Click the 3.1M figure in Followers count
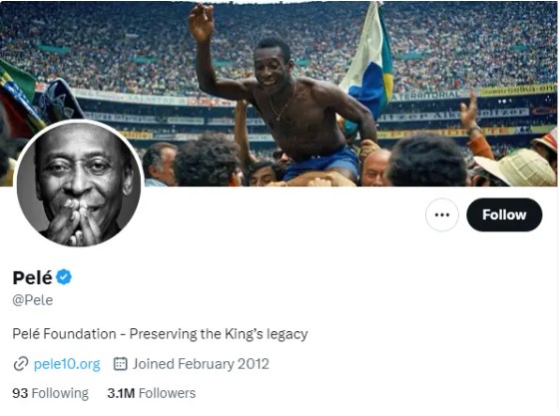Image resolution: width=560 pixels, height=416 pixels. pos(121,393)
